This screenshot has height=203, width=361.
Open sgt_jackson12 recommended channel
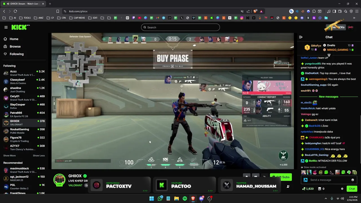pos(24,178)
